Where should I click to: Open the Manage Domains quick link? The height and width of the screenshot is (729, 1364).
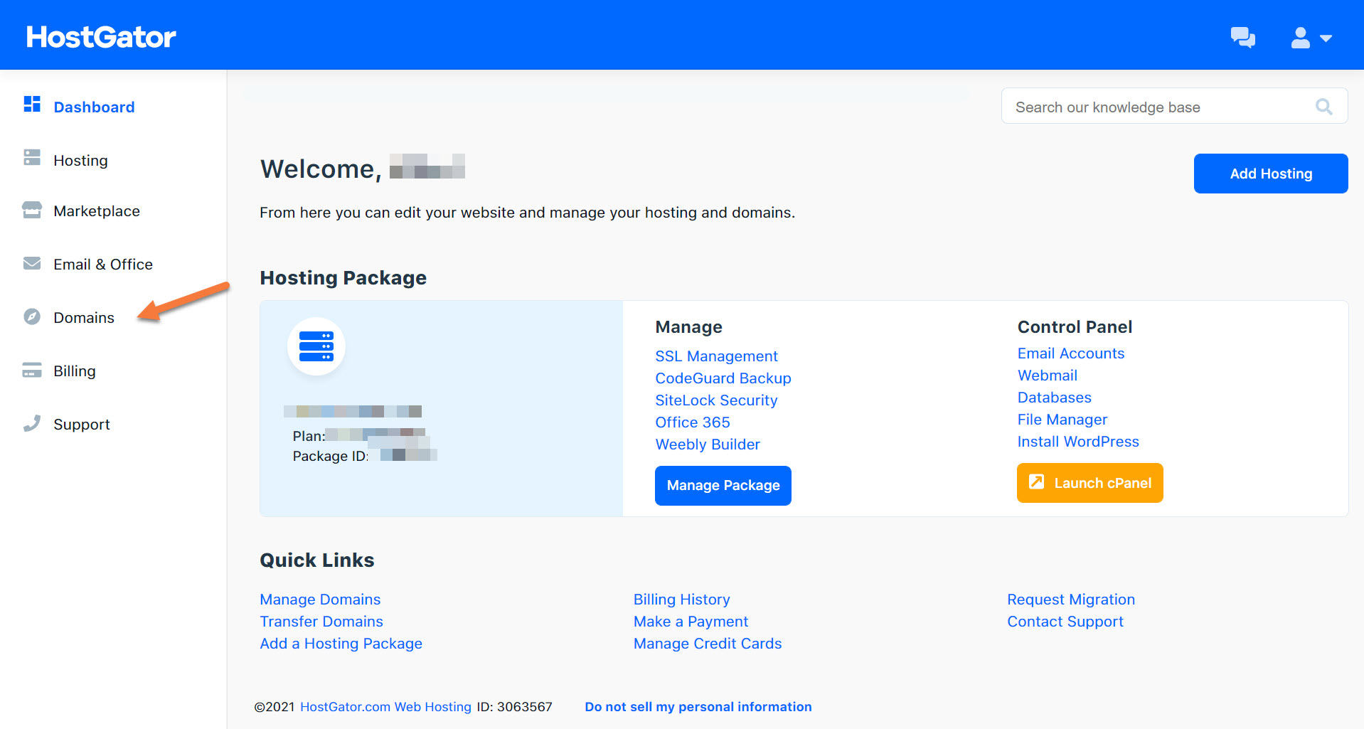coord(320,600)
